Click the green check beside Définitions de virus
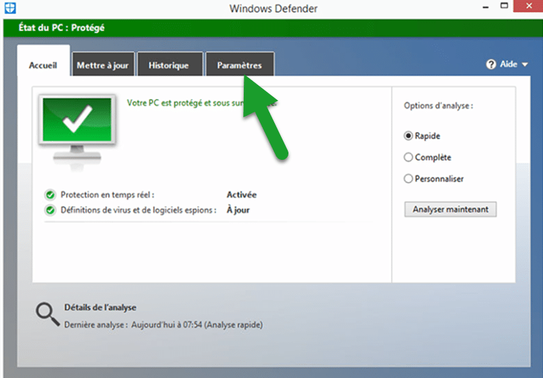Image resolution: width=543 pixels, height=378 pixels. (x=50, y=210)
